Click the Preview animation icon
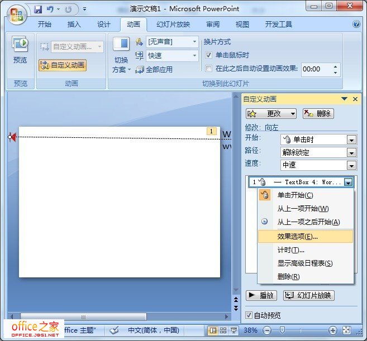The width and height of the screenshot is (367, 341). (x=20, y=44)
